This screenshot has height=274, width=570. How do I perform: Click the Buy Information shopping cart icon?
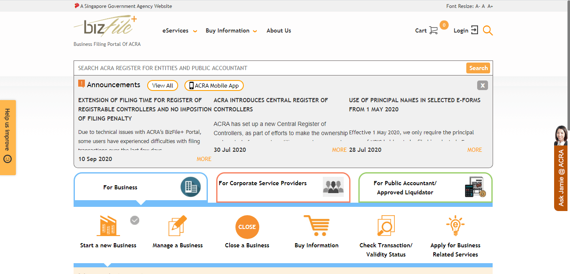tap(317, 226)
